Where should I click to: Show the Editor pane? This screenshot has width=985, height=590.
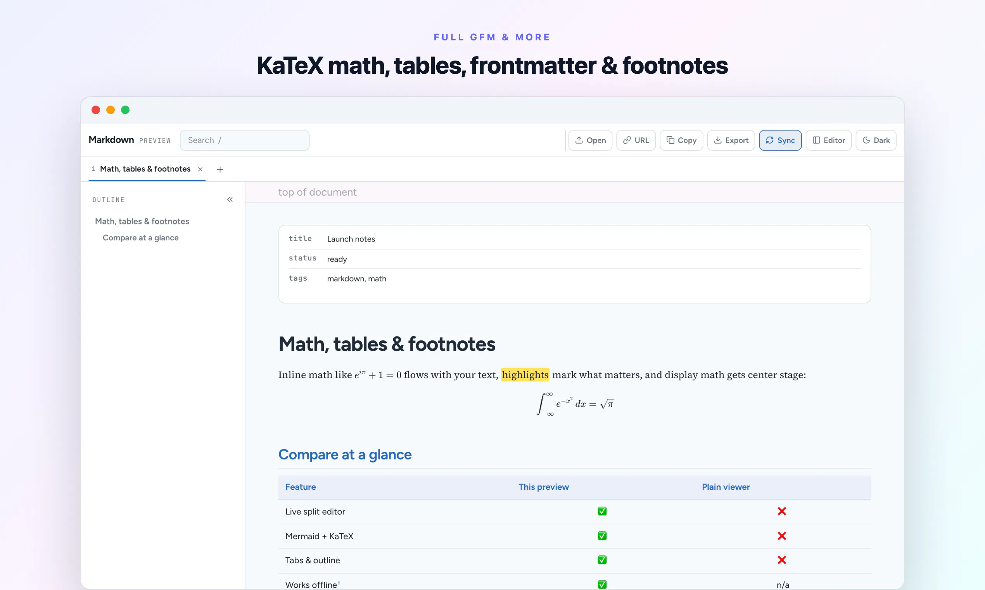click(x=828, y=141)
